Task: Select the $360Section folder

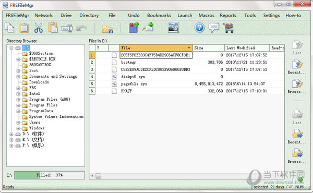Action: 41,54
